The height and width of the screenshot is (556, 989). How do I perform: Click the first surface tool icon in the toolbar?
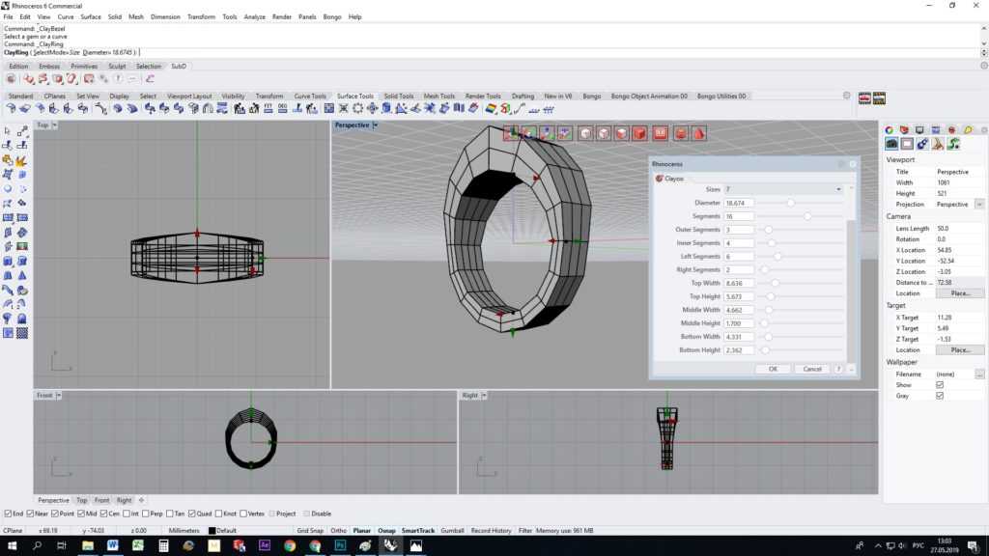[x=11, y=108]
